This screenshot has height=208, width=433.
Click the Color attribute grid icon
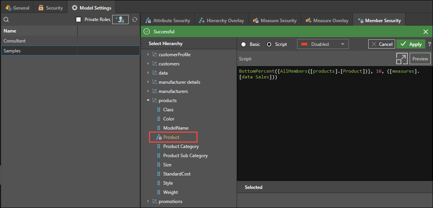[159, 119]
